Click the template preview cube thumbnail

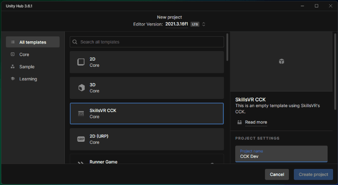pyautogui.click(x=281, y=61)
